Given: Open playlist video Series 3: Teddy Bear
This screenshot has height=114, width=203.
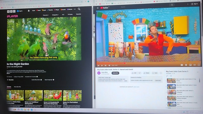Looking at the screenshot, I should pyautogui.click(x=182, y=104).
